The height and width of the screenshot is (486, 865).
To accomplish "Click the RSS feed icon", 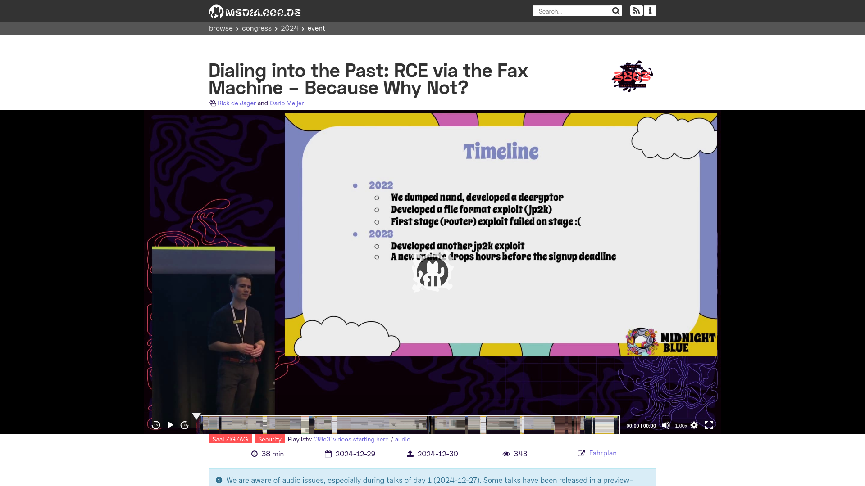I will point(636,11).
